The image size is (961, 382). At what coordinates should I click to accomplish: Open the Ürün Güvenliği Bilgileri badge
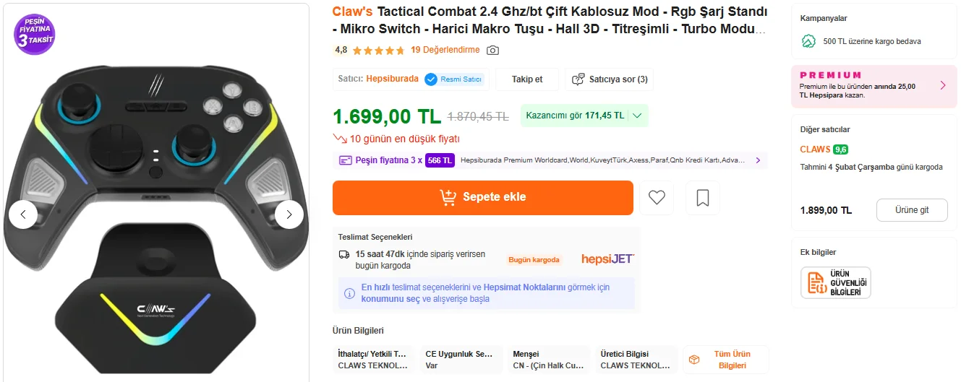[x=835, y=282]
